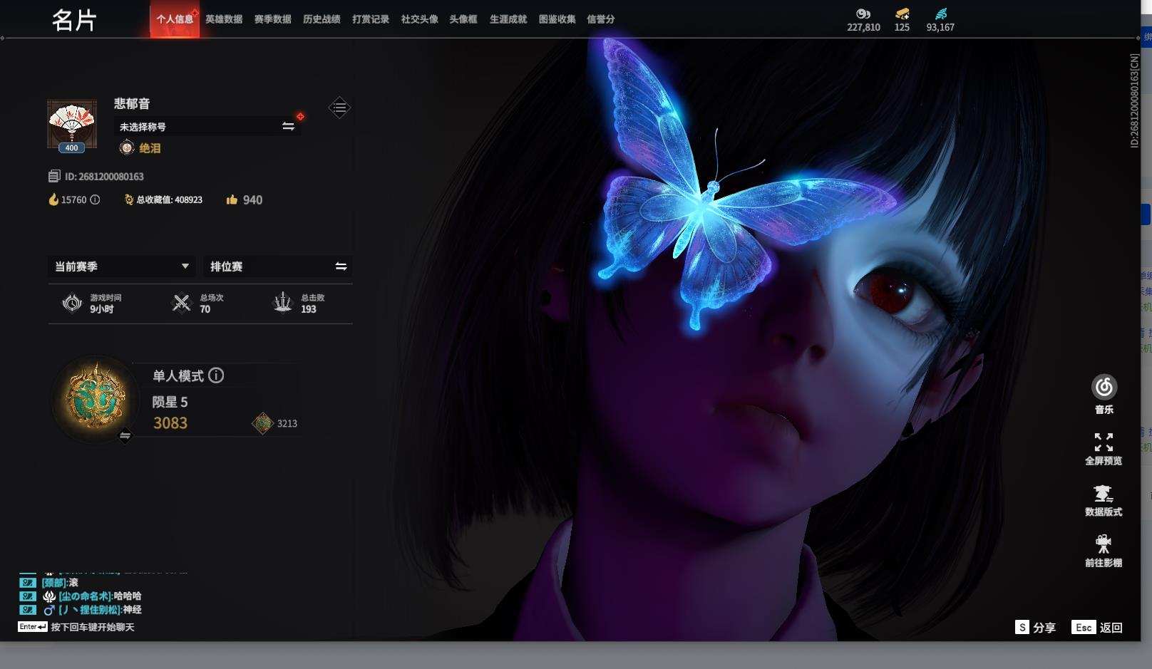This screenshot has height=669, width=1152.
Task: Expand the 当前赛季 season dropdown
Action: pos(121,266)
